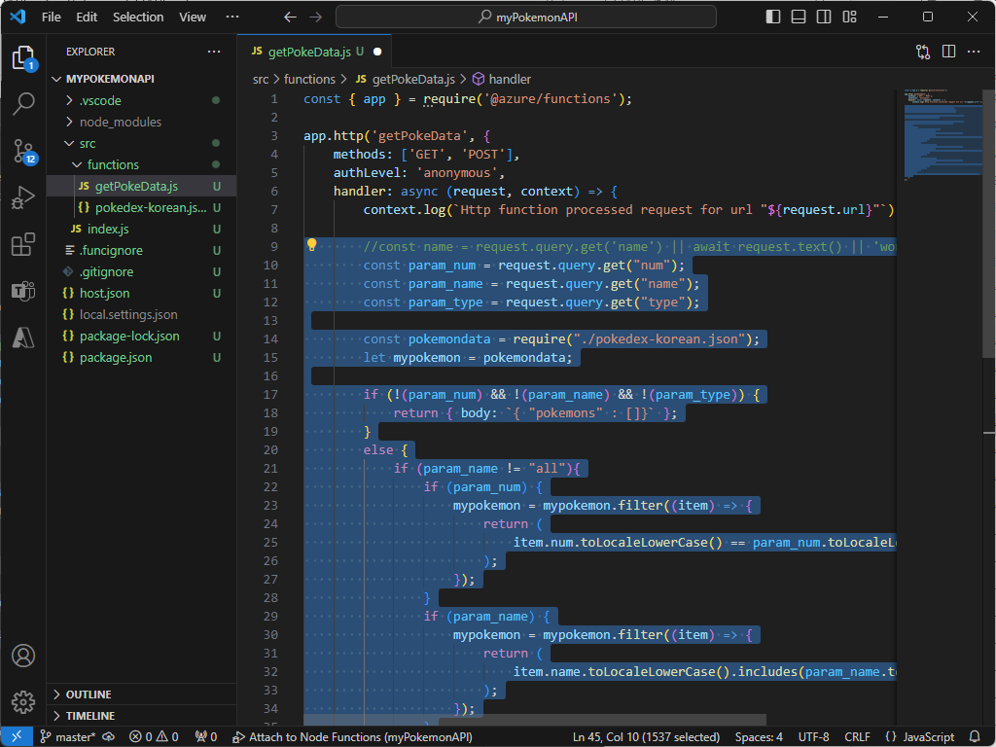This screenshot has height=747, width=996.
Task: Click the lightbulb code action icon
Action: click(312, 245)
